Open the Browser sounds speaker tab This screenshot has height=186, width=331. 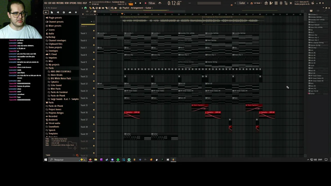pyautogui.click(x=58, y=12)
